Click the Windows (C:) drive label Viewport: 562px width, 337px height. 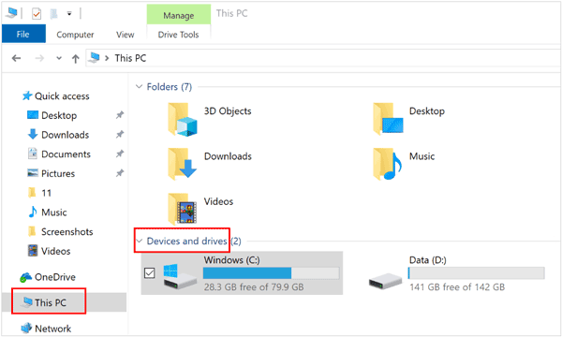click(232, 260)
